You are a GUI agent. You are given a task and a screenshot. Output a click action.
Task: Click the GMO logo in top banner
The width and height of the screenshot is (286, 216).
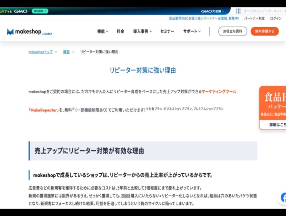pos(21,11)
